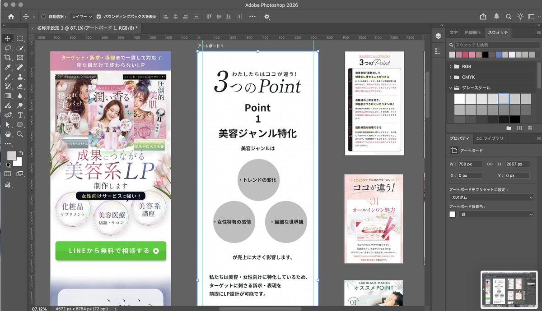Click the new swatch group folder button

[x=509, y=128]
